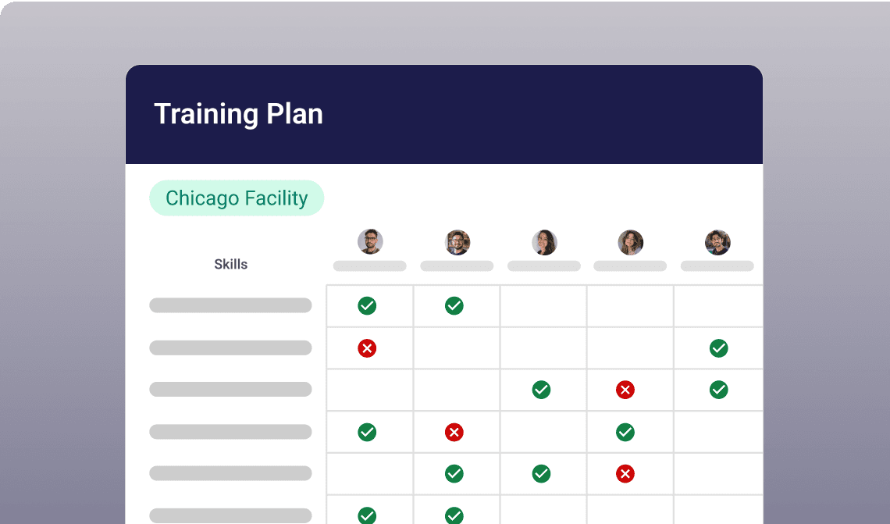Select the Chicago Facility filter chip
This screenshot has width=890, height=524.
pyautogui.click(x=236, y=198)
